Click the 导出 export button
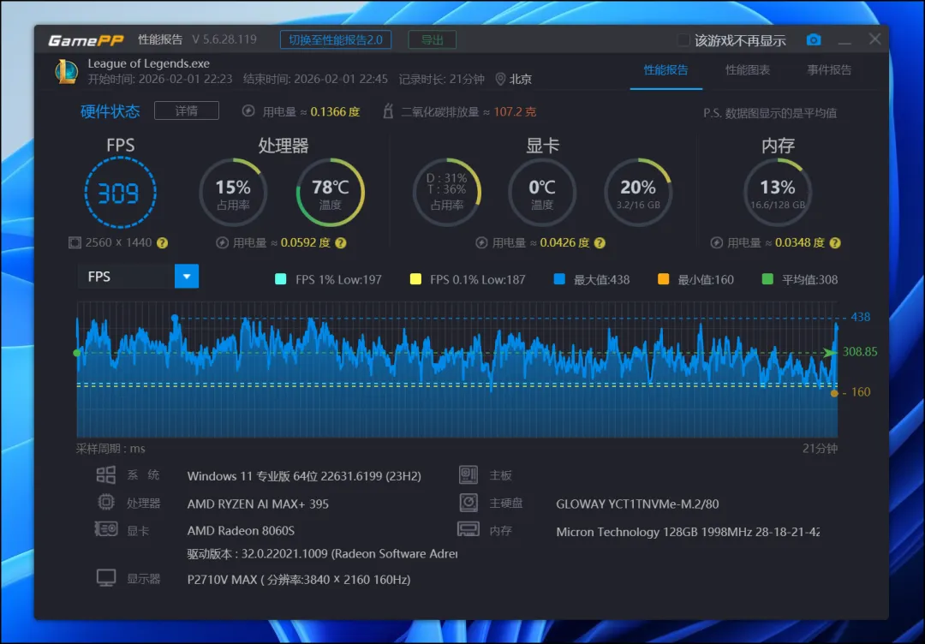This screenshot has height=644, width=925. point(432,40)
